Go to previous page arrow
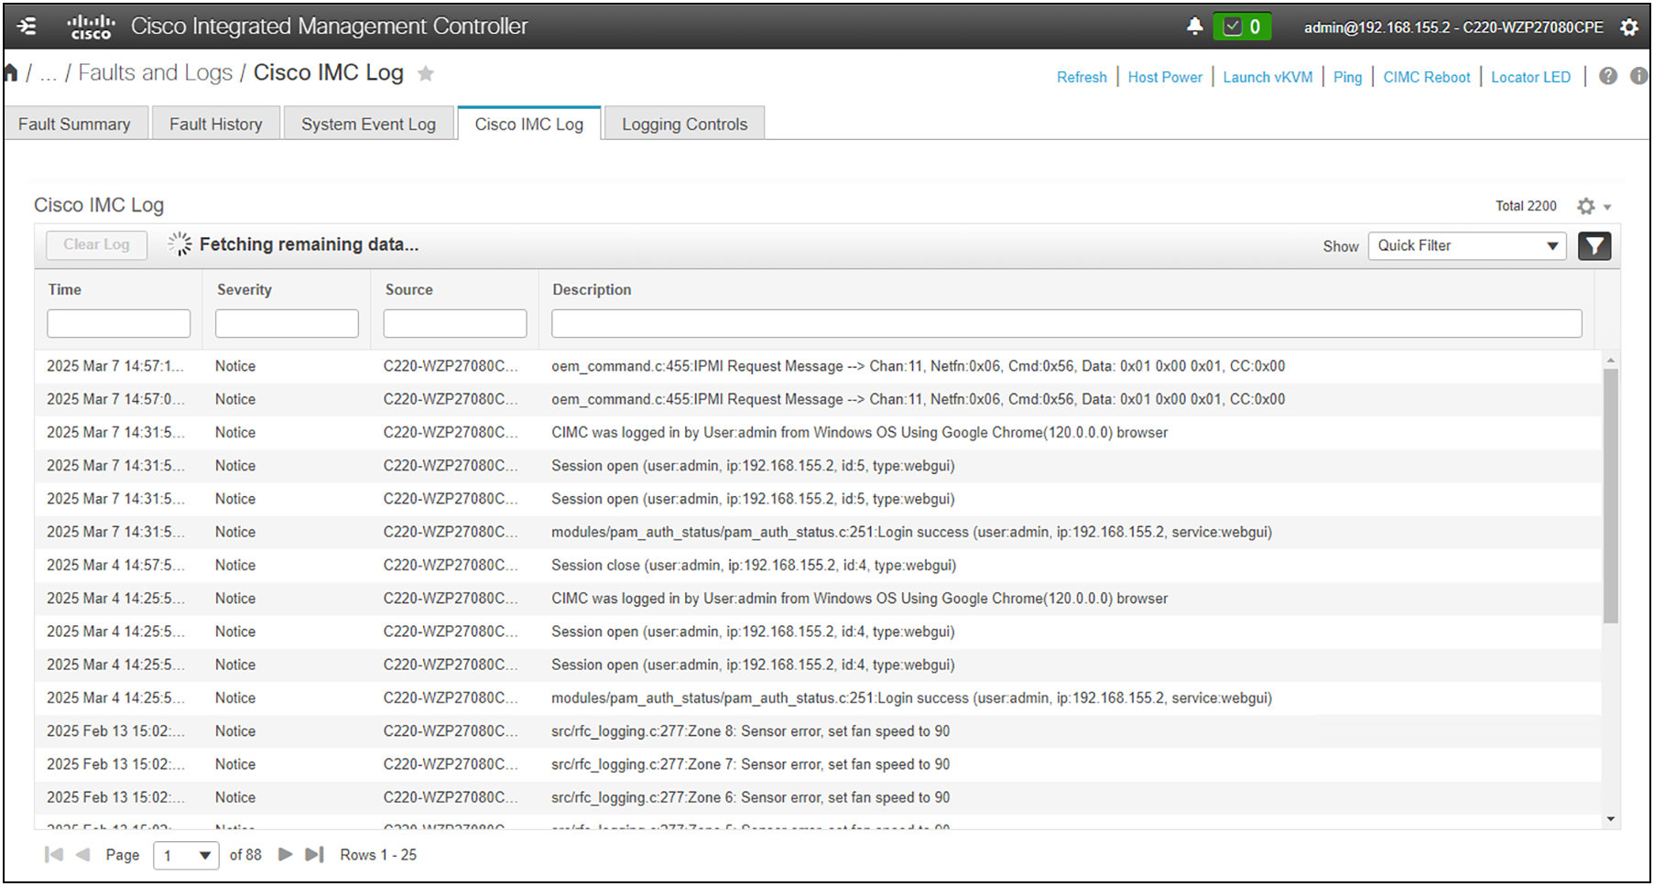Screen dimensions: 1654x886 (x=82, y=854)
